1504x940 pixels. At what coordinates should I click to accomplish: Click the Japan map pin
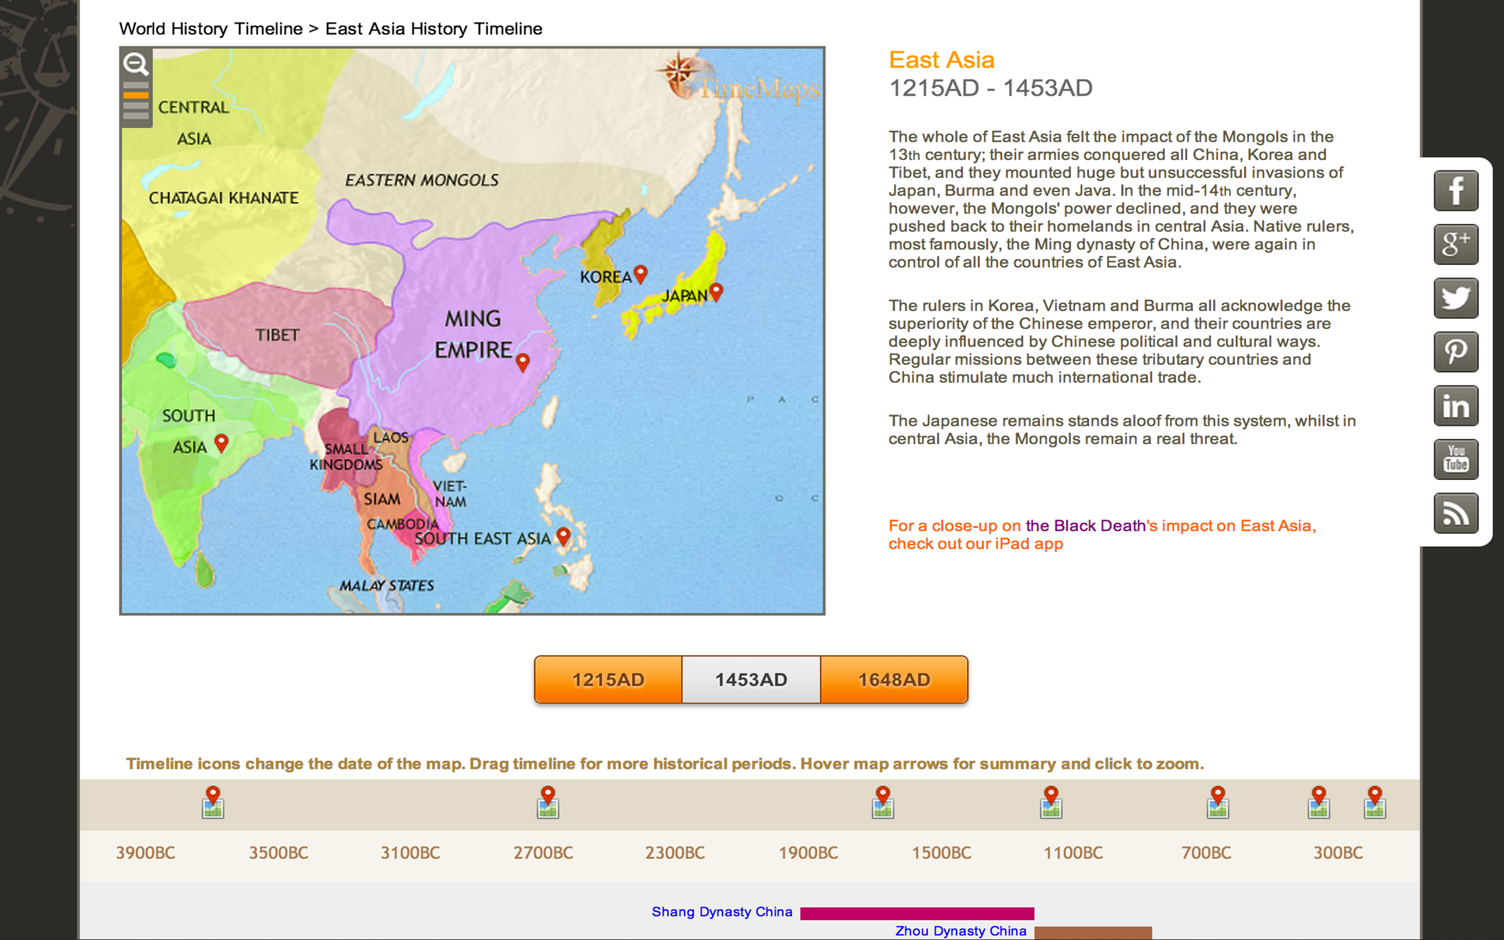(x=718, y=290)
